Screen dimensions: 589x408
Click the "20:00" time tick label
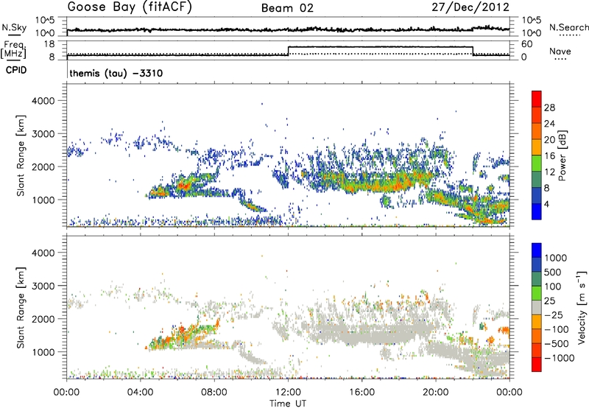point(435,393)
